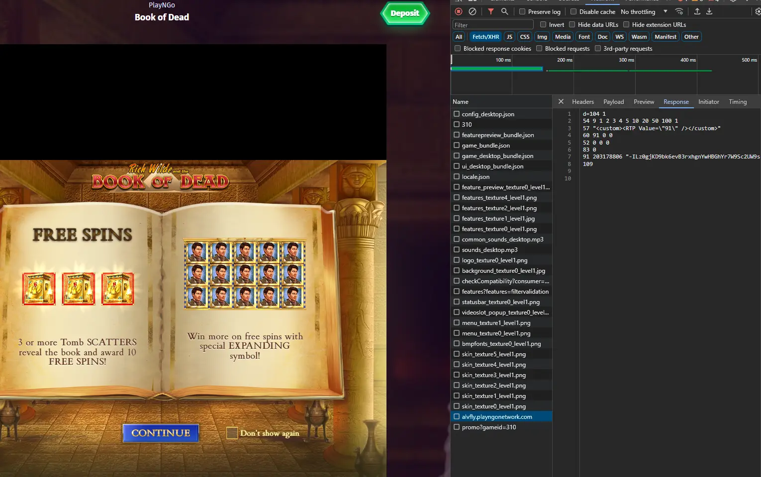
Task: Close the request details panel
Action: tap(561, 101)
